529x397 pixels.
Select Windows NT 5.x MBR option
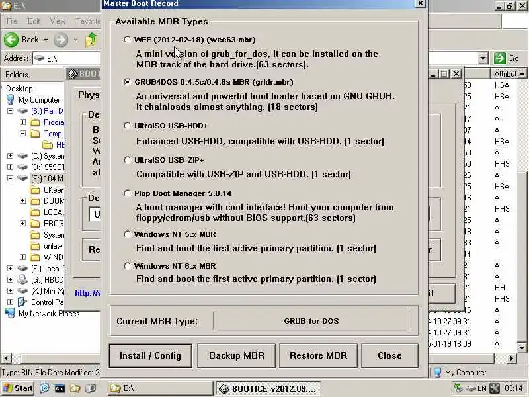click(x=127, y=234)
